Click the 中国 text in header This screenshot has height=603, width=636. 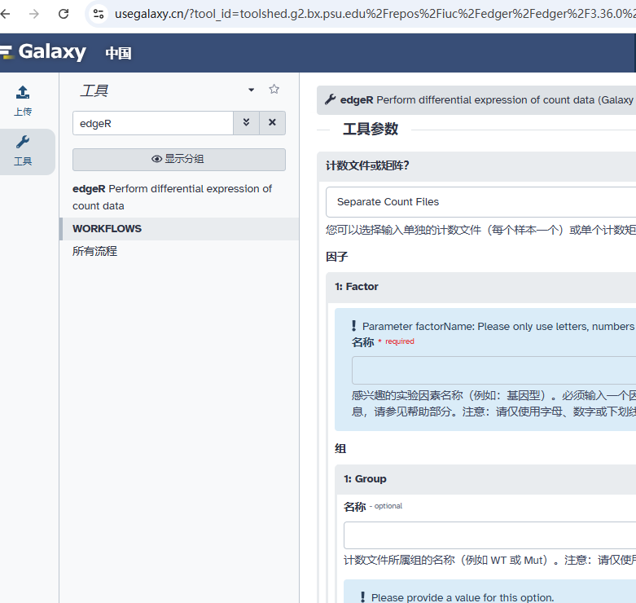click(x=118, y=53)
